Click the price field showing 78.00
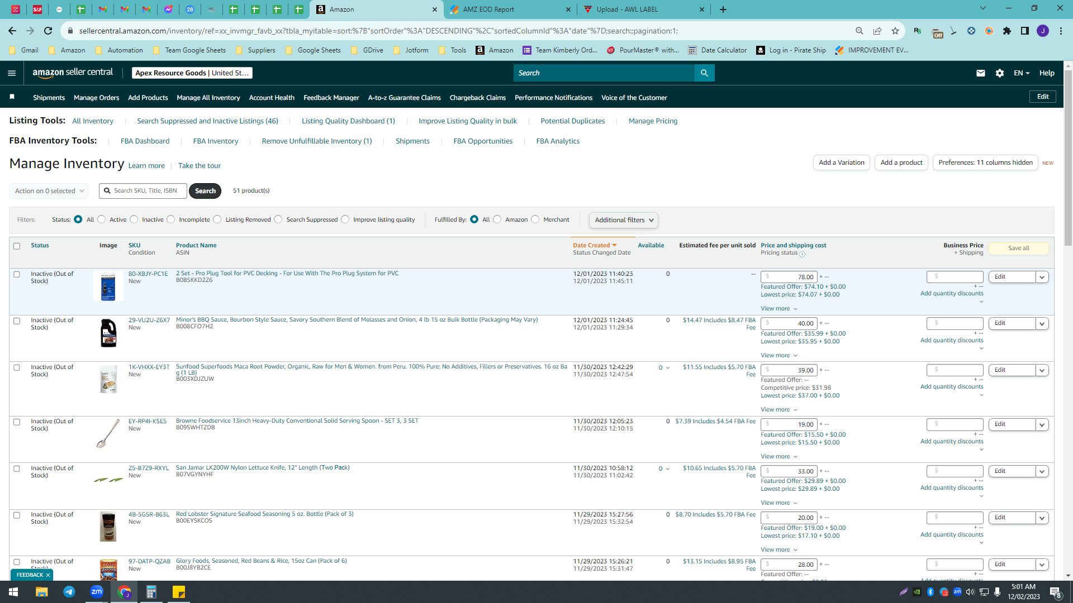 [789, 277]
